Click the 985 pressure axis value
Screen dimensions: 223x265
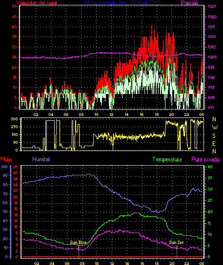(211, 87)
